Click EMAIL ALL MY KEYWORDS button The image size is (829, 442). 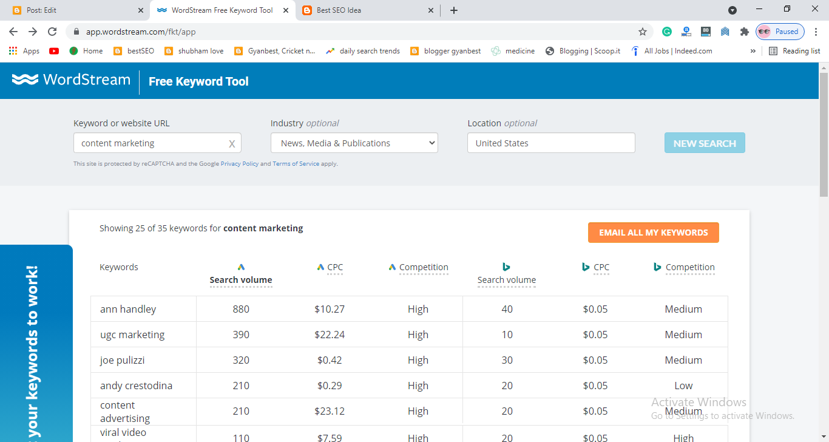(654, 233)
